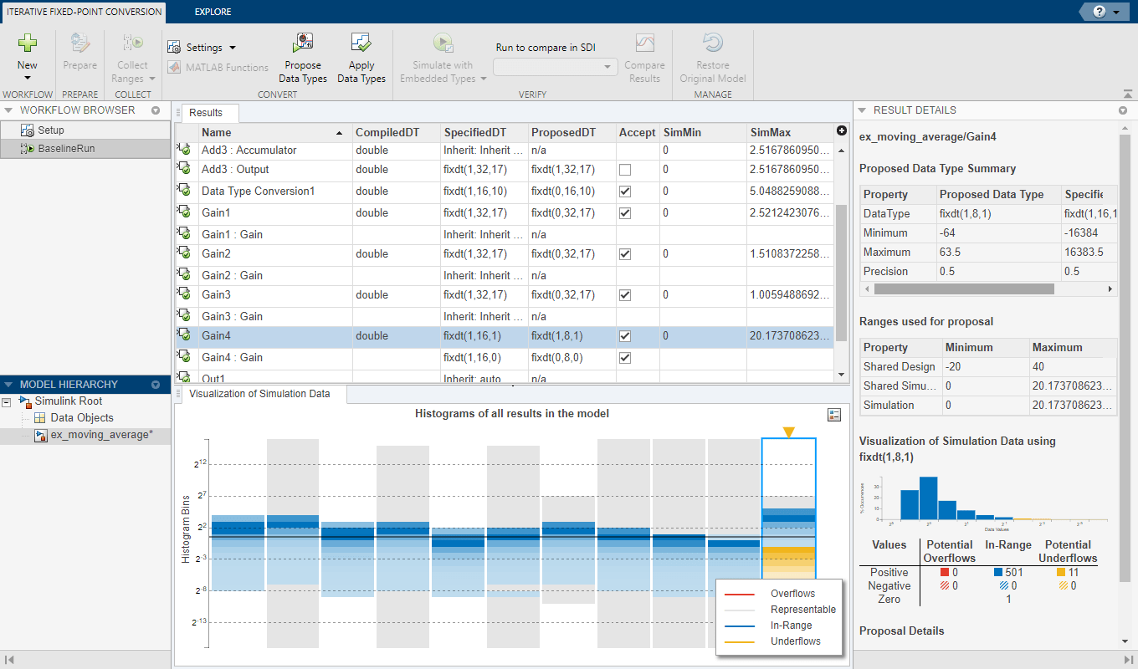Image resolution: width=1138 pixels, height=669 pixels.
Task: Switch to the Explore tab
Action: click(x=213, y=12)
